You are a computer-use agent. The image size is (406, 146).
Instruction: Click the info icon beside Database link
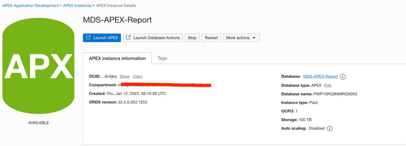tap(343, 77)
